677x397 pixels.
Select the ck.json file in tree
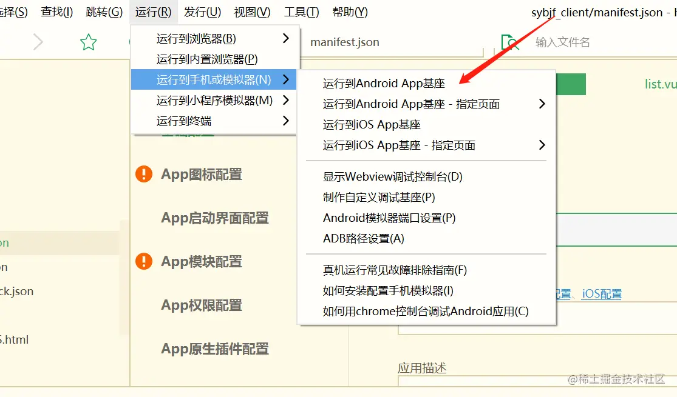pos(17,292)
